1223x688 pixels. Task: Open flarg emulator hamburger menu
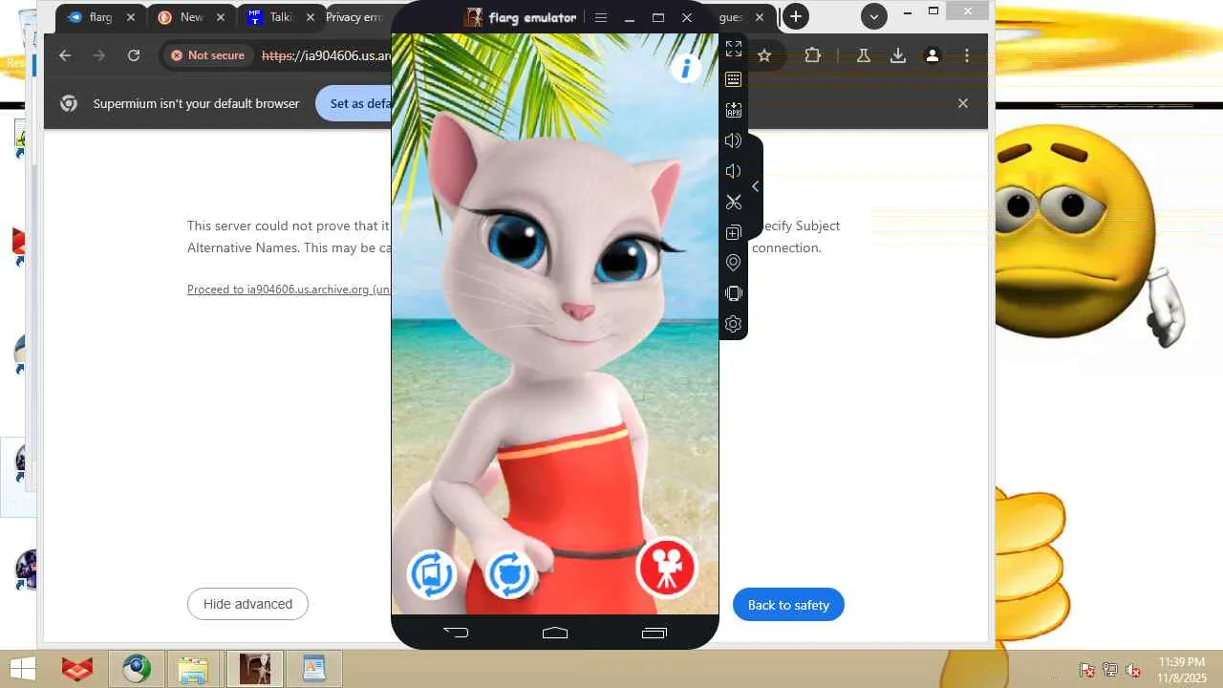point(601,17)
